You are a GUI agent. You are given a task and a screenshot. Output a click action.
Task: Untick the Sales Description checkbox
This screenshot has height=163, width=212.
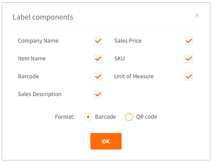(x=98, y=94)
